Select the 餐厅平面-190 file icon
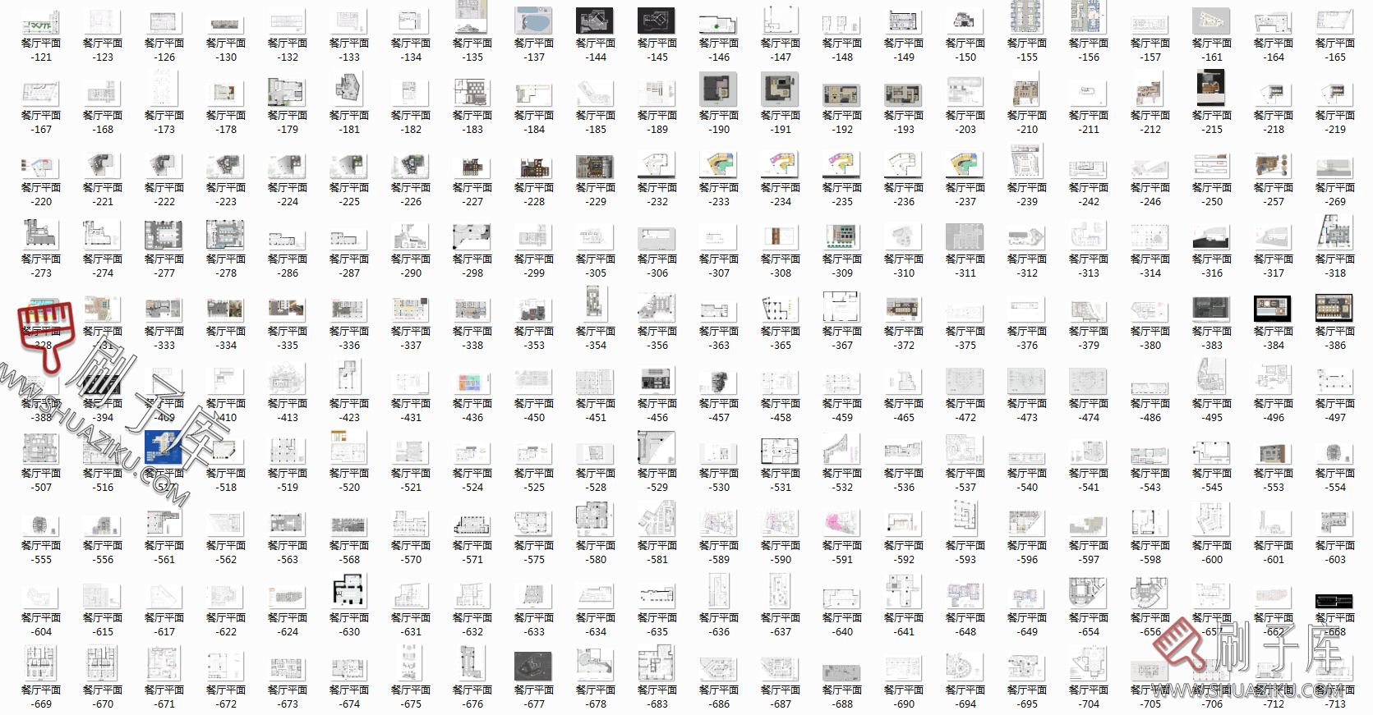This screenshot has width=1373, height=715. tap(719, 90)
